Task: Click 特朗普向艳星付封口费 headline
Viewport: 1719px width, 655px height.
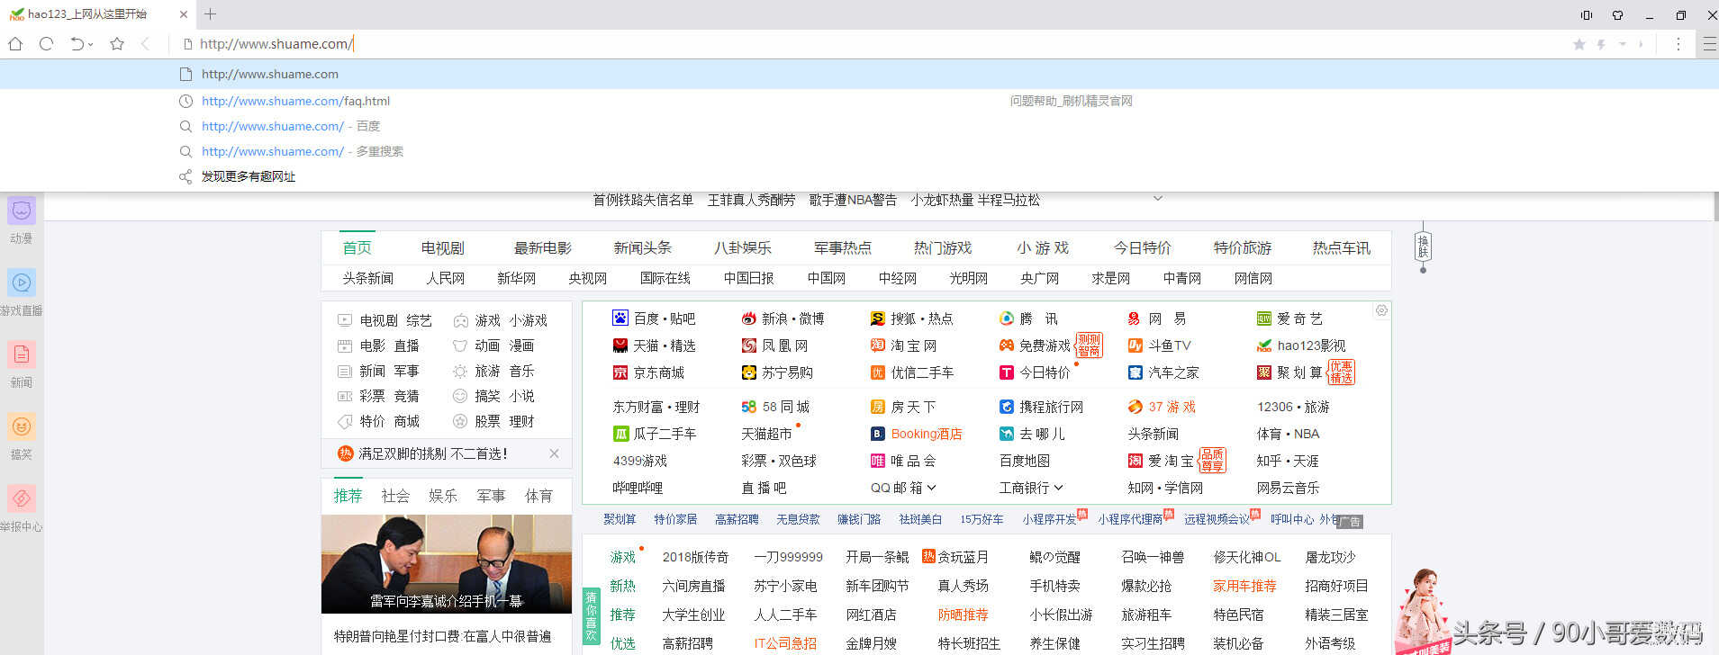Action: [x=442, y=636]
